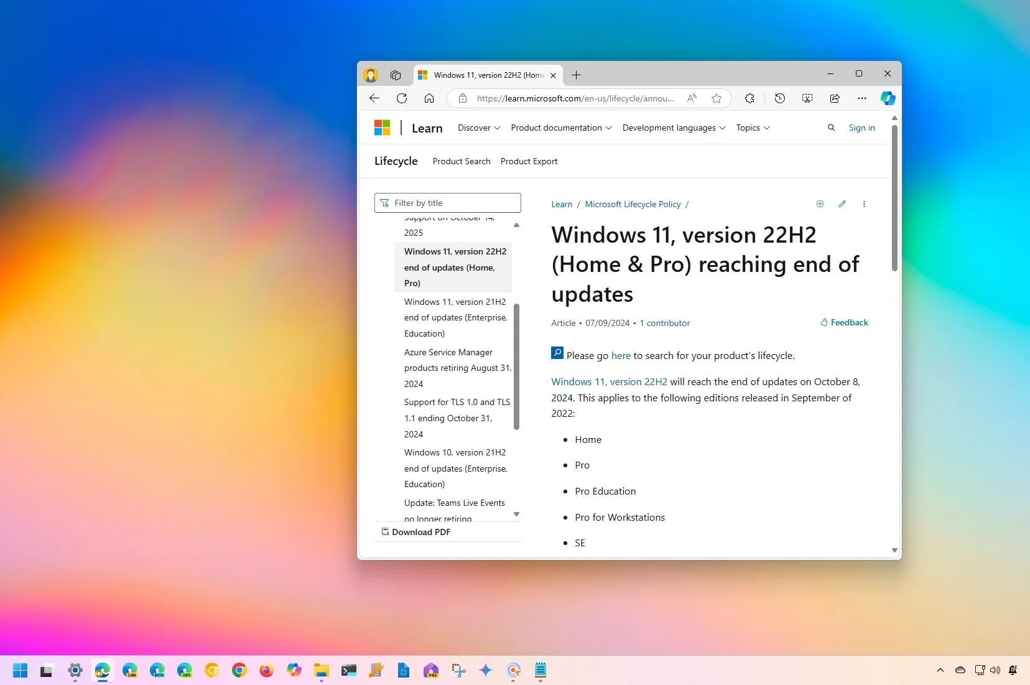Show hidden system tray icons
This screenshot has width=1030, height=685.
940,670
